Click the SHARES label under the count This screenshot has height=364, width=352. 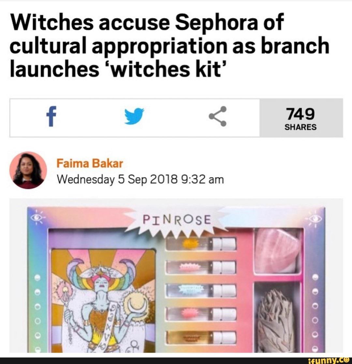coord(301,127)
